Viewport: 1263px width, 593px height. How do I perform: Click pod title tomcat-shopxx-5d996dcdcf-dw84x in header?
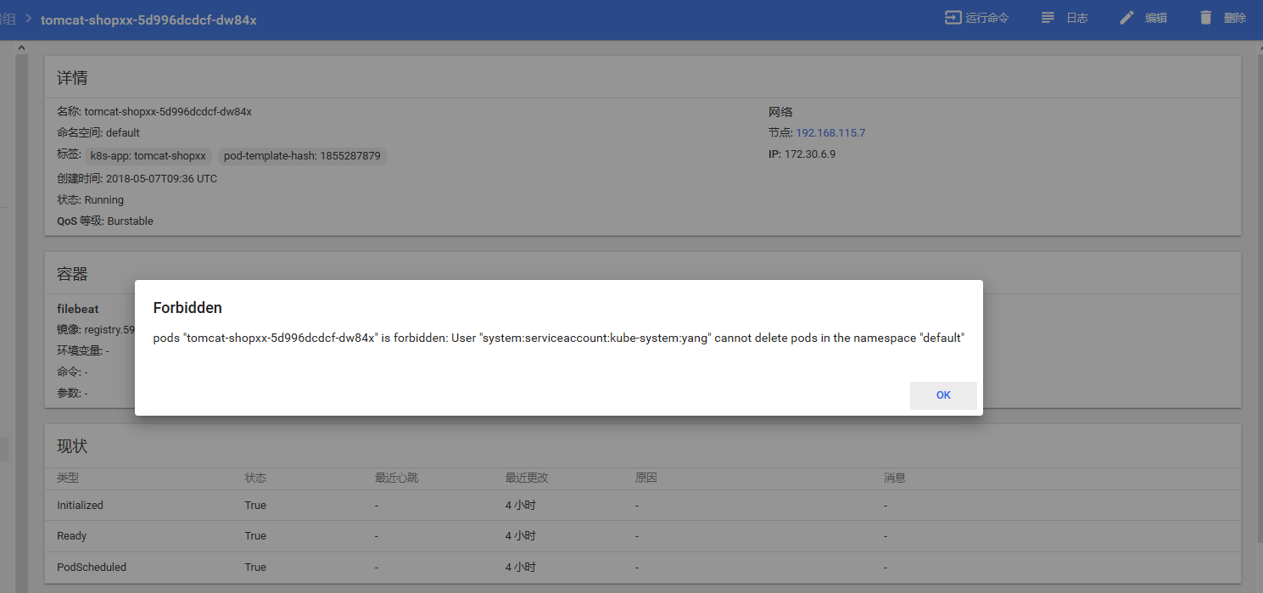(x=148, y=20)
